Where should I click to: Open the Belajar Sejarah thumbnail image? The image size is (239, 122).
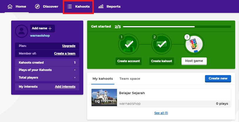coord(104,97)
